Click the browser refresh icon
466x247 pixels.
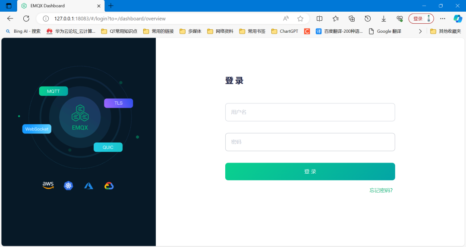tap(26, 19)
